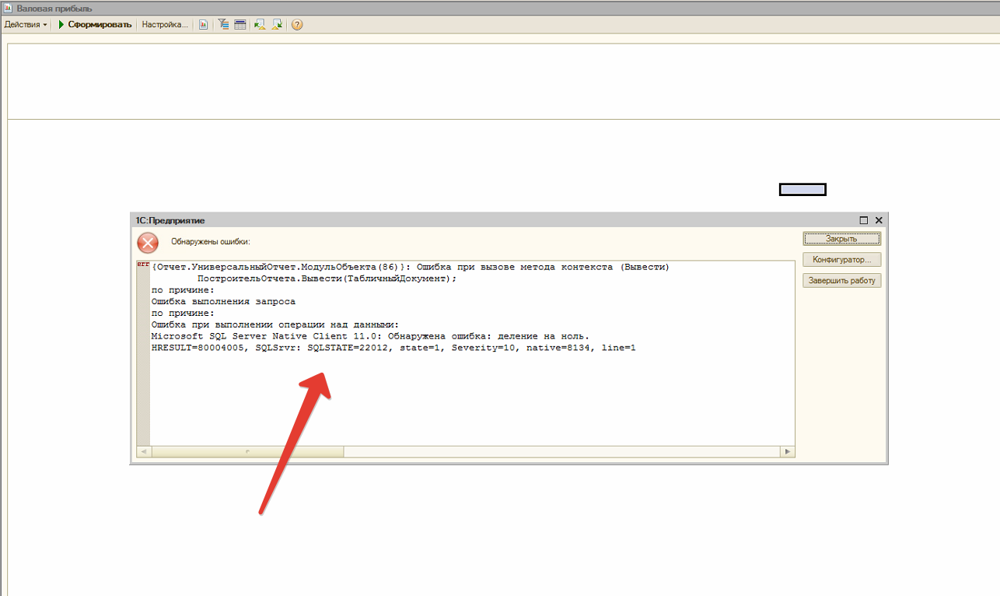Click the error log right scroll arrow

788,451
